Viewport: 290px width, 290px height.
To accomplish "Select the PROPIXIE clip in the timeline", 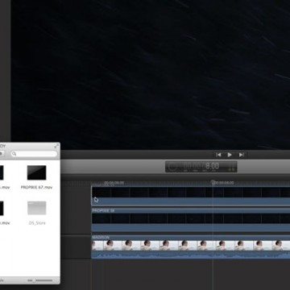I will (x=191, y=220).
